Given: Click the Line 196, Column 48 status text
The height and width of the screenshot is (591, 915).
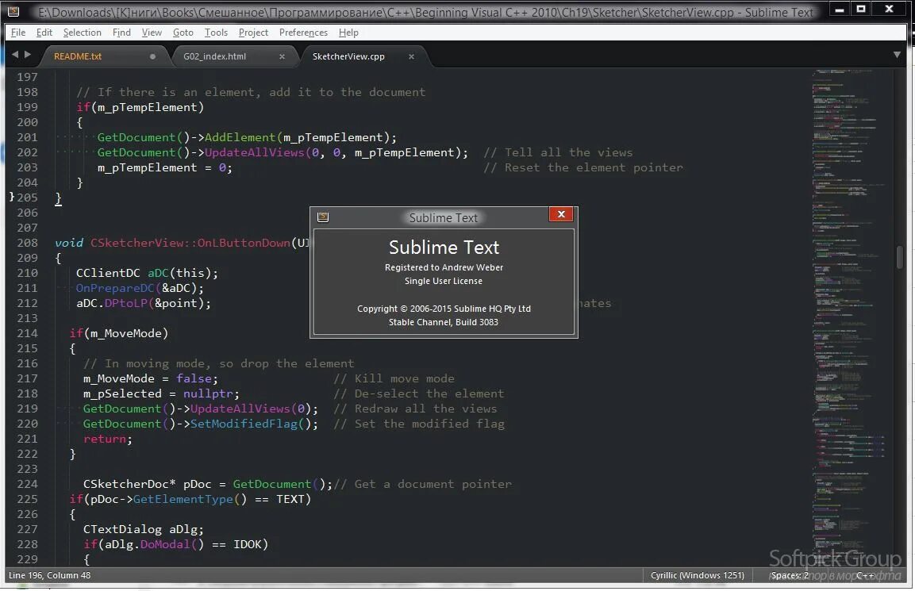Looking at the screenshot, I should [x=50, y=575].
